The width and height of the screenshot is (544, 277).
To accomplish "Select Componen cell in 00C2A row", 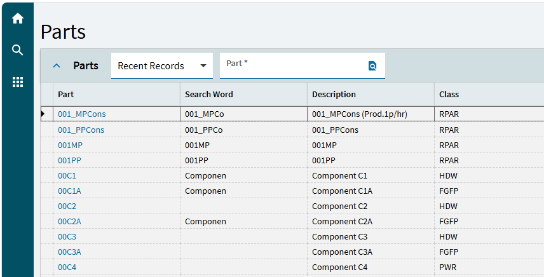I will pyautogui.click(x=243, y=222).
